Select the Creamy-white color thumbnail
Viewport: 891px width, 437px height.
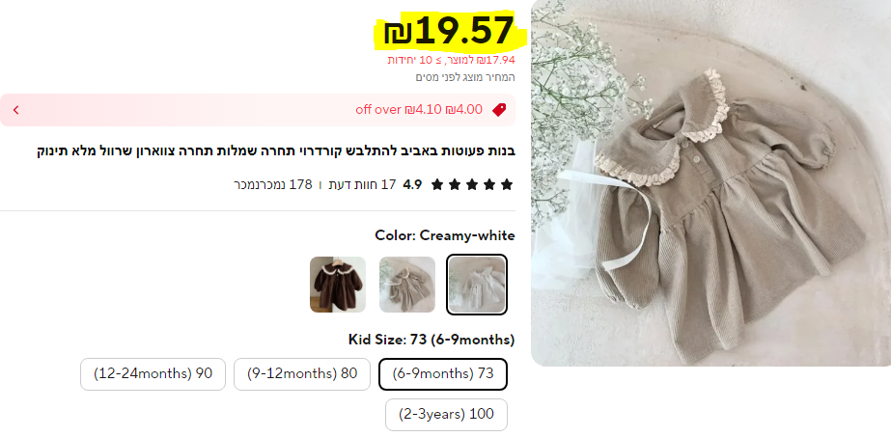click(x=477, y=285)
